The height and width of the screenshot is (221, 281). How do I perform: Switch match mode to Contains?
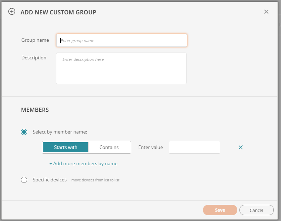coord(109,147)
